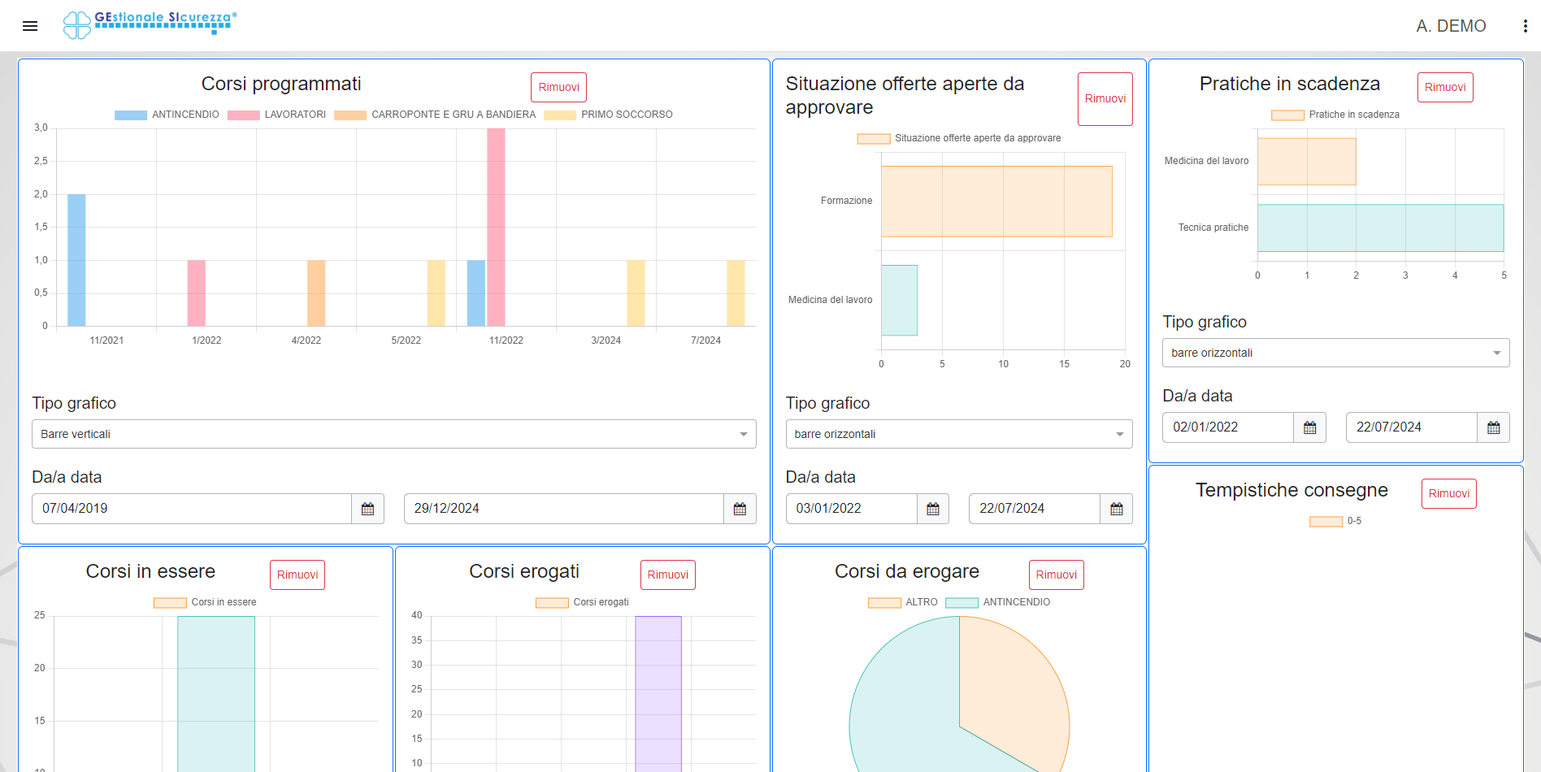
Task: Click the 03/01/2022 date field
Action: (x=852, y=509)
